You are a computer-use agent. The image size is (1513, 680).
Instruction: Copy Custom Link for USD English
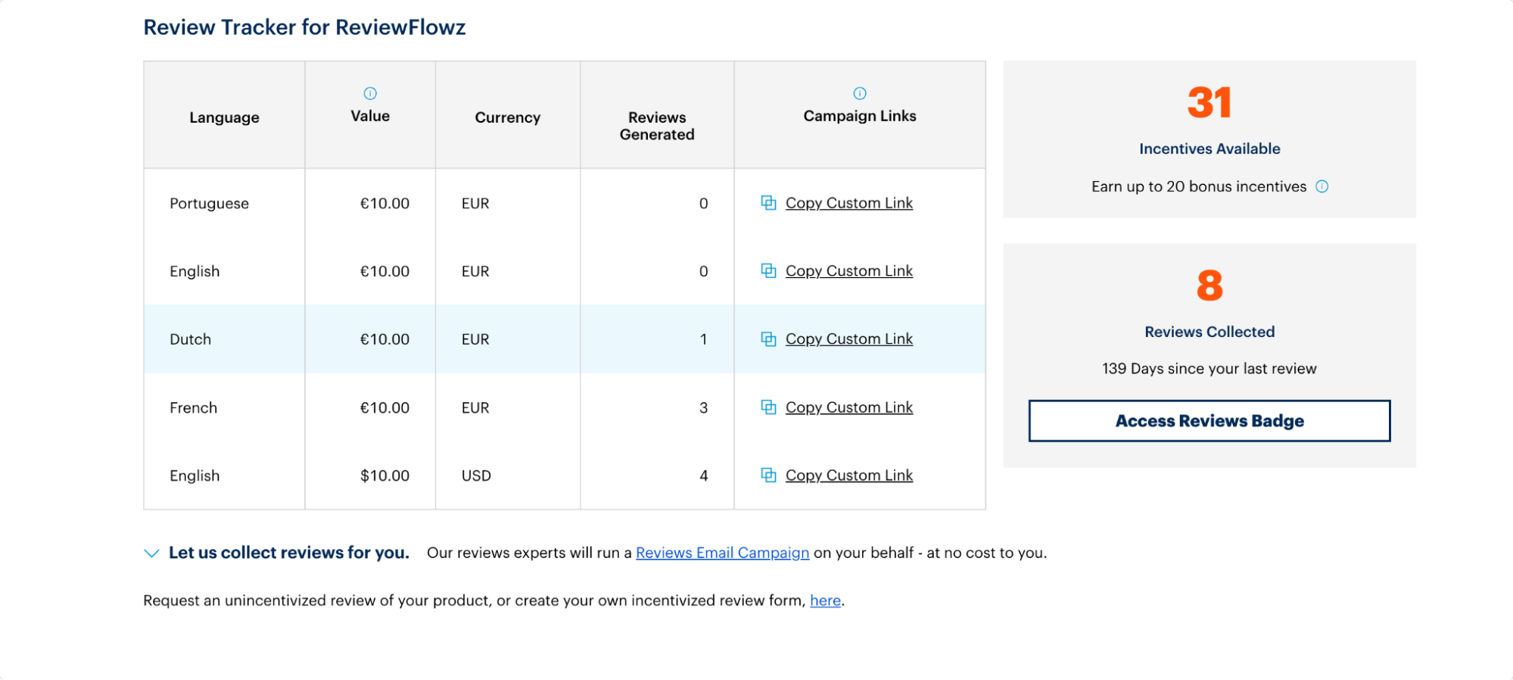click(x=849, y=476)
